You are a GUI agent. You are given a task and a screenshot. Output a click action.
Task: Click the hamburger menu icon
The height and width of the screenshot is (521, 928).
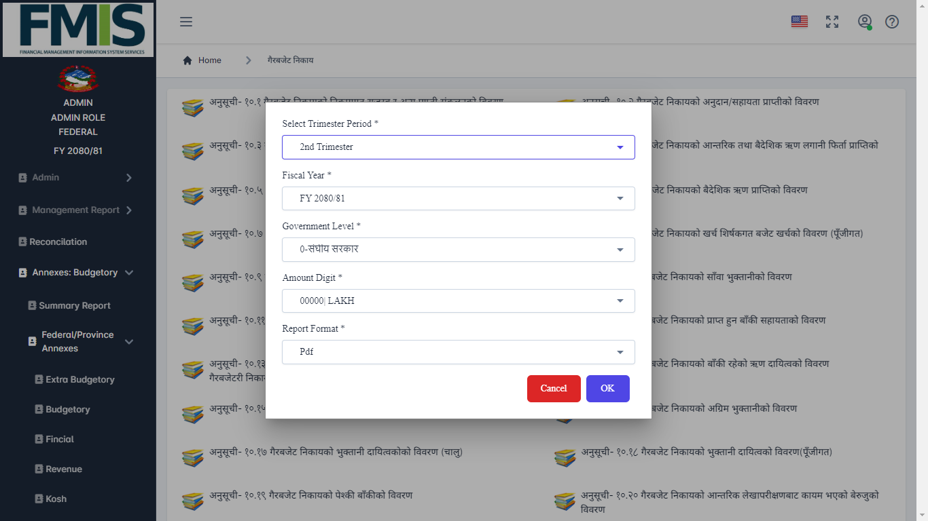point(186,22)
